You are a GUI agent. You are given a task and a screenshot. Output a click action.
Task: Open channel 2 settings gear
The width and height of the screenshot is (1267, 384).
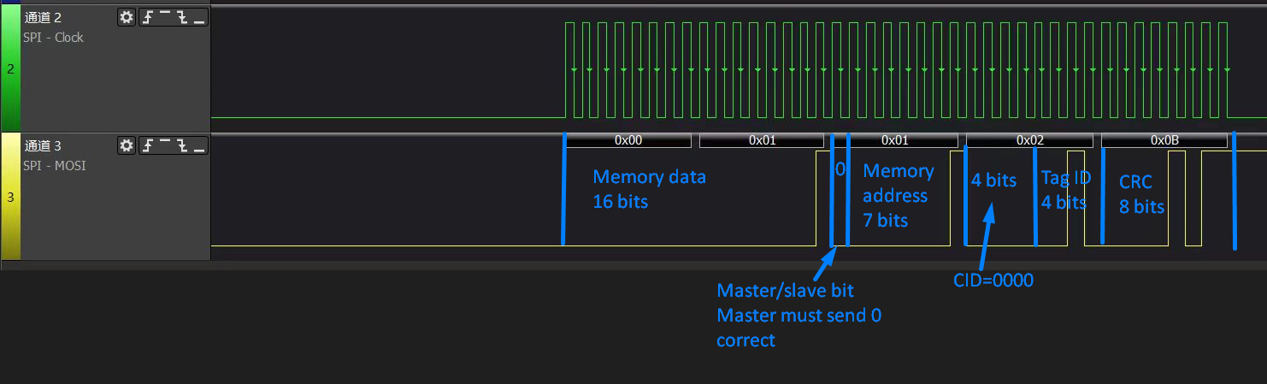coord(127,17)
